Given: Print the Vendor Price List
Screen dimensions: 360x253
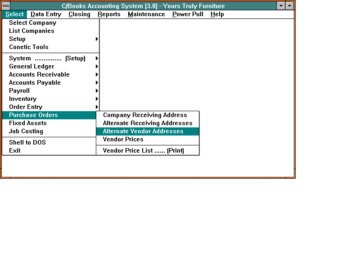Looking at the screenshot, I should tap(143, 151).
